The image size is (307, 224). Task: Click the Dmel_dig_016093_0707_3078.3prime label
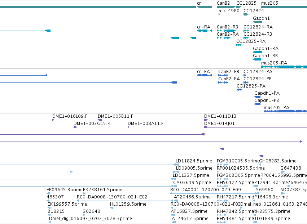(x=91, y=218)
